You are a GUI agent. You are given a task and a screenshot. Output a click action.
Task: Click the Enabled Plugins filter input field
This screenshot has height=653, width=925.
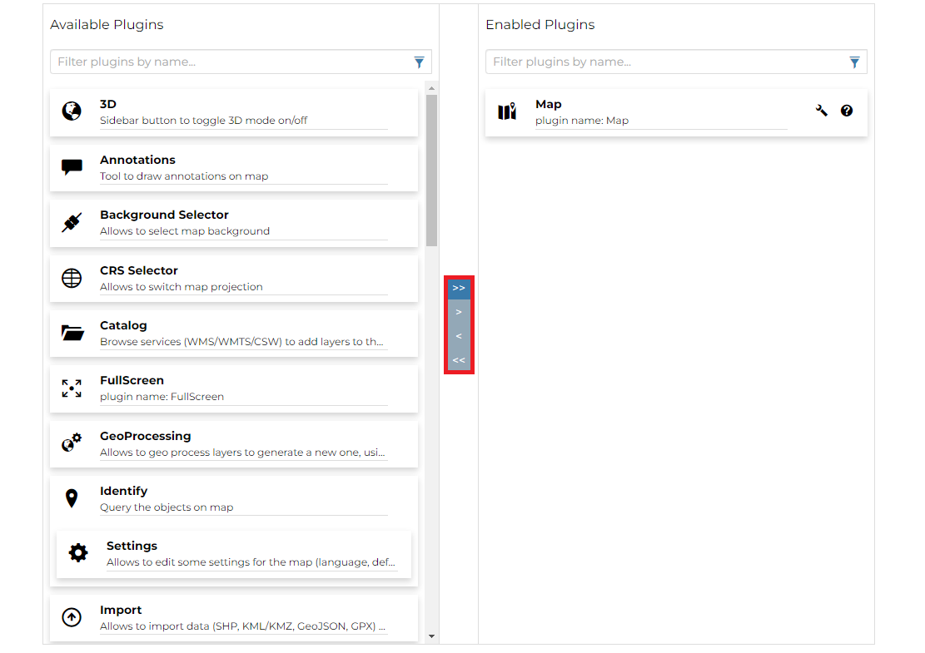tap(649, 62)
